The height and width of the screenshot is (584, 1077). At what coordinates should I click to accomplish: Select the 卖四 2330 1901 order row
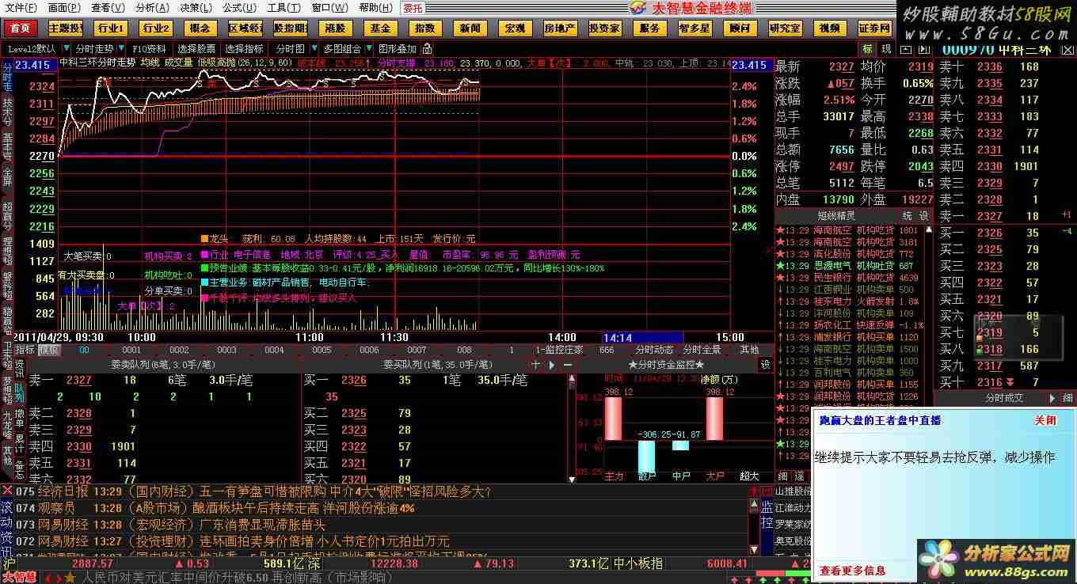(x=989, y=166)
